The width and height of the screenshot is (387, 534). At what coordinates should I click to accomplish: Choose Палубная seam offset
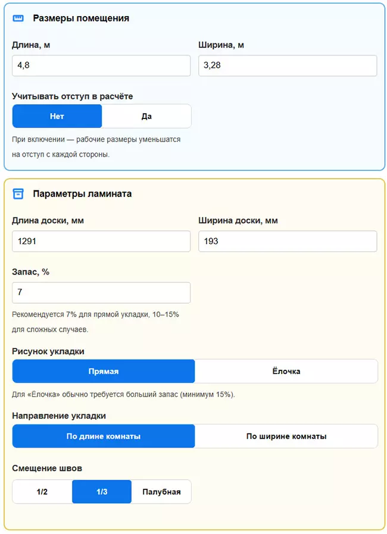pos(161,492)
